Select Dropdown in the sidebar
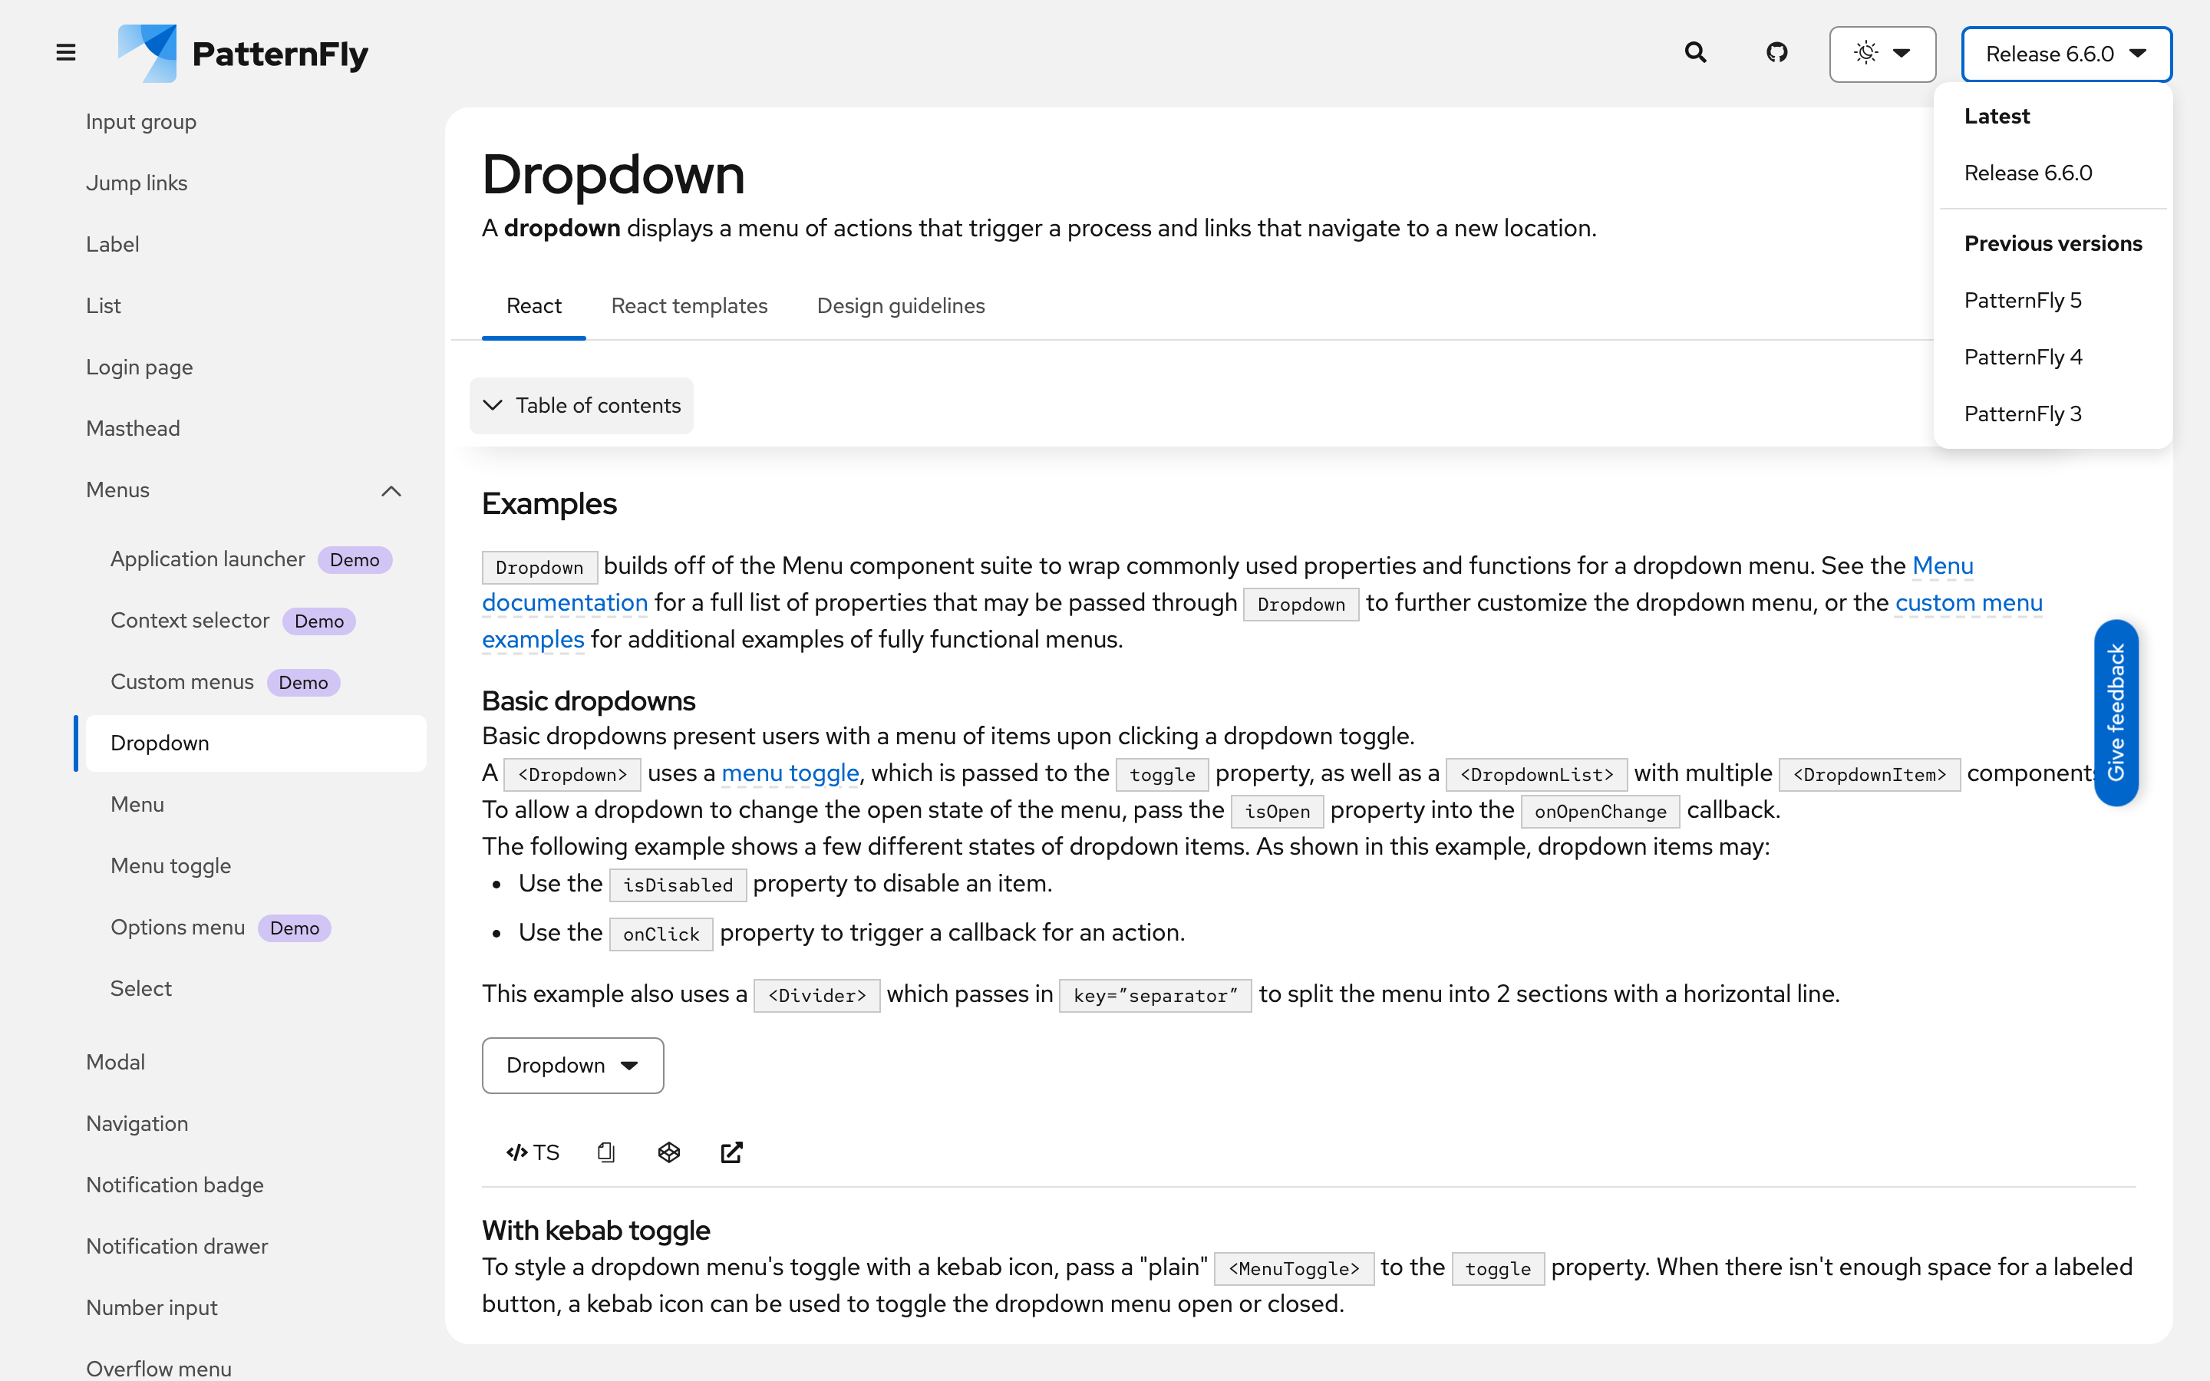The image size is (2210, 1381). coord(256,743)
